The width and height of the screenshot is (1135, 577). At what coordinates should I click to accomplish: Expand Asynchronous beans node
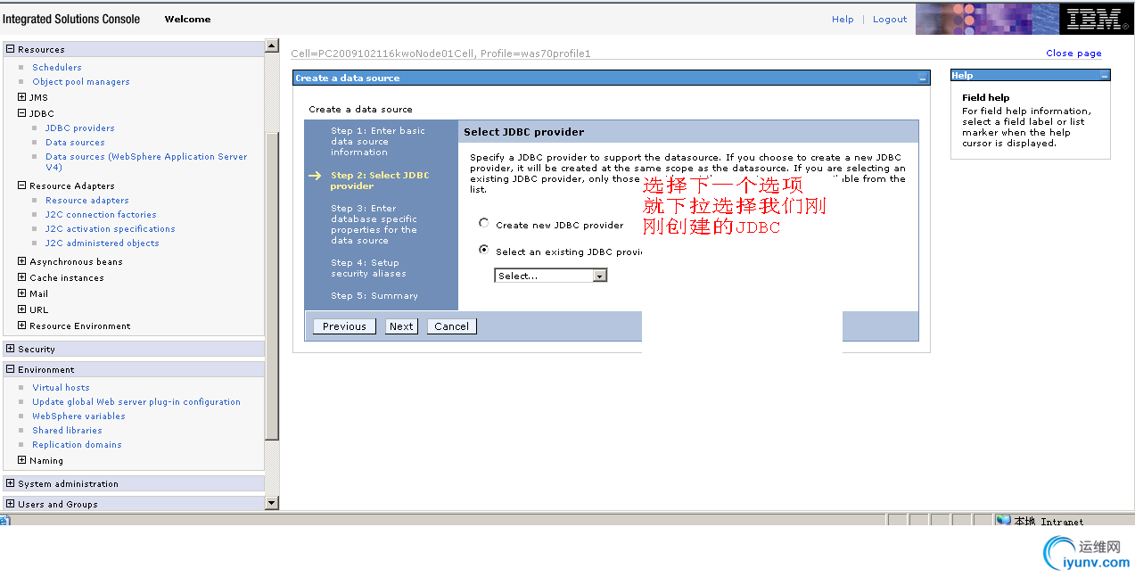[22, 261]
